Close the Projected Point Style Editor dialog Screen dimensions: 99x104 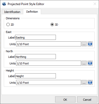[x=95, y=4]
